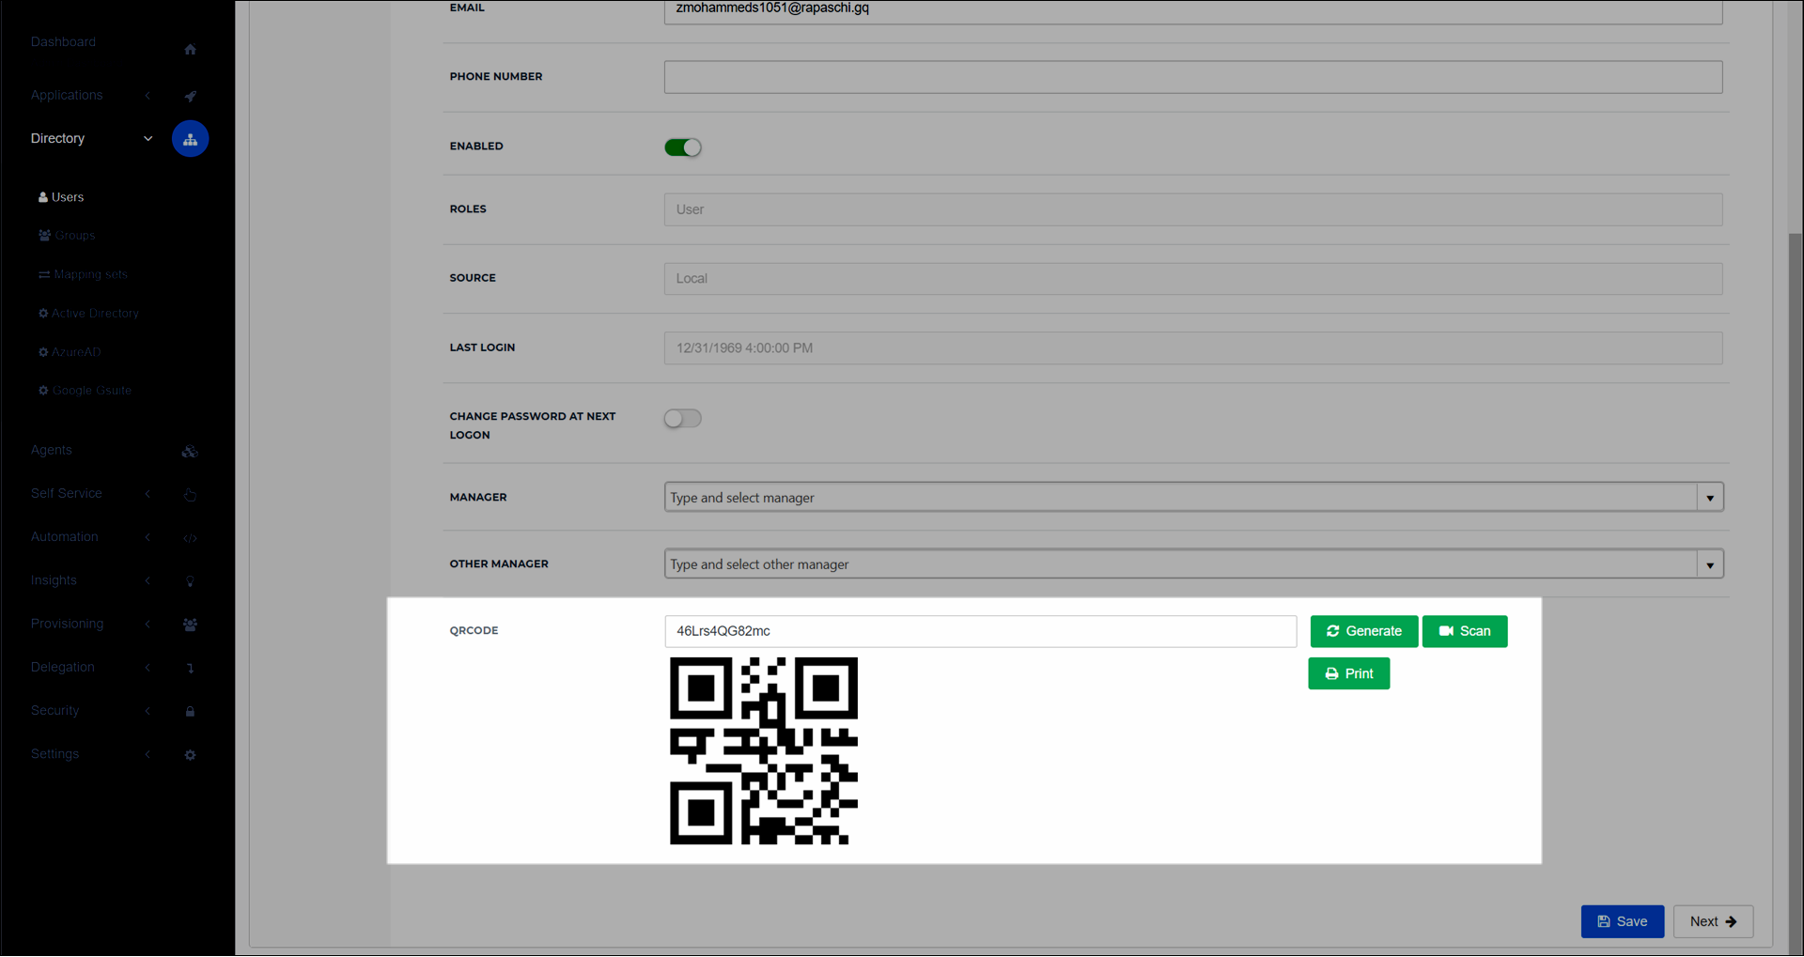Collapse the Directory menu chevron
1804x957 pixels.
pos(148,139)
